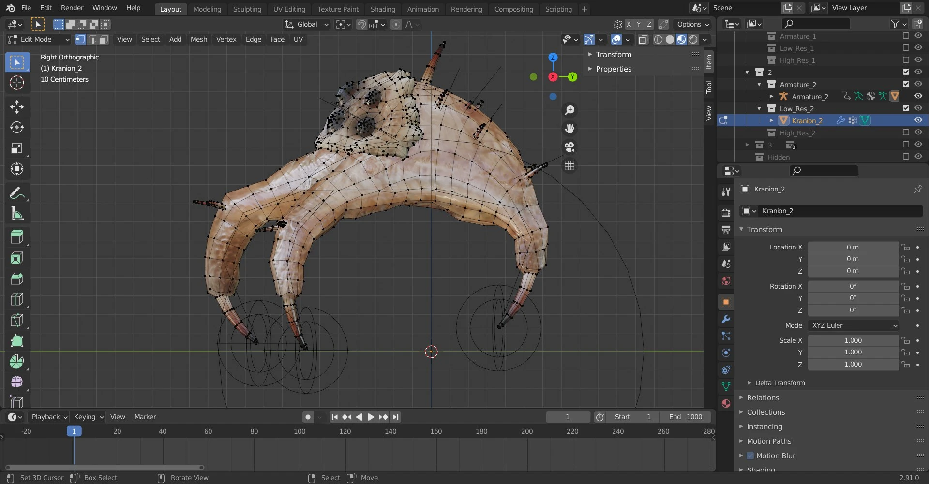Select the Measure tool
Image resolution: width=929 pixels, height=484 pixels.
tap(17, 214)
